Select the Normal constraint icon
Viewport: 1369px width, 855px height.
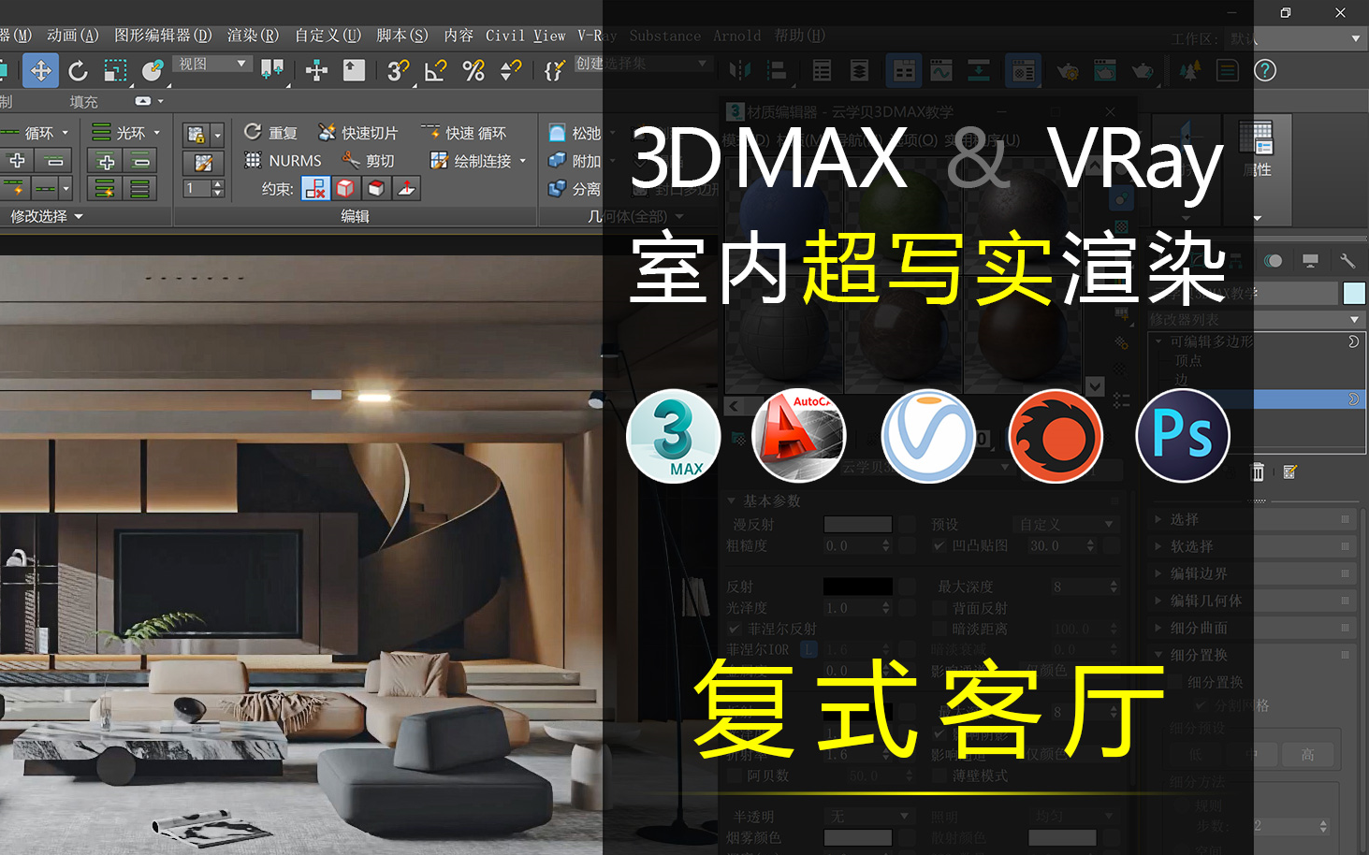[406, 188]
